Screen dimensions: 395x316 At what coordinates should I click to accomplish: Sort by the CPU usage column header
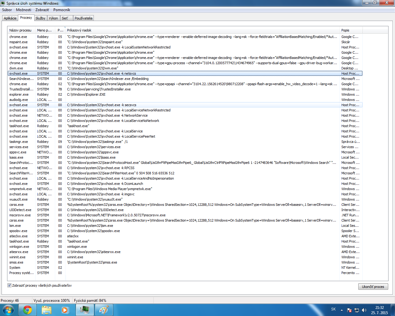60,30
